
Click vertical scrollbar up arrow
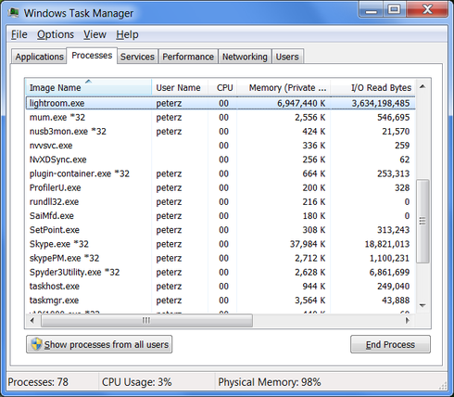422,87
